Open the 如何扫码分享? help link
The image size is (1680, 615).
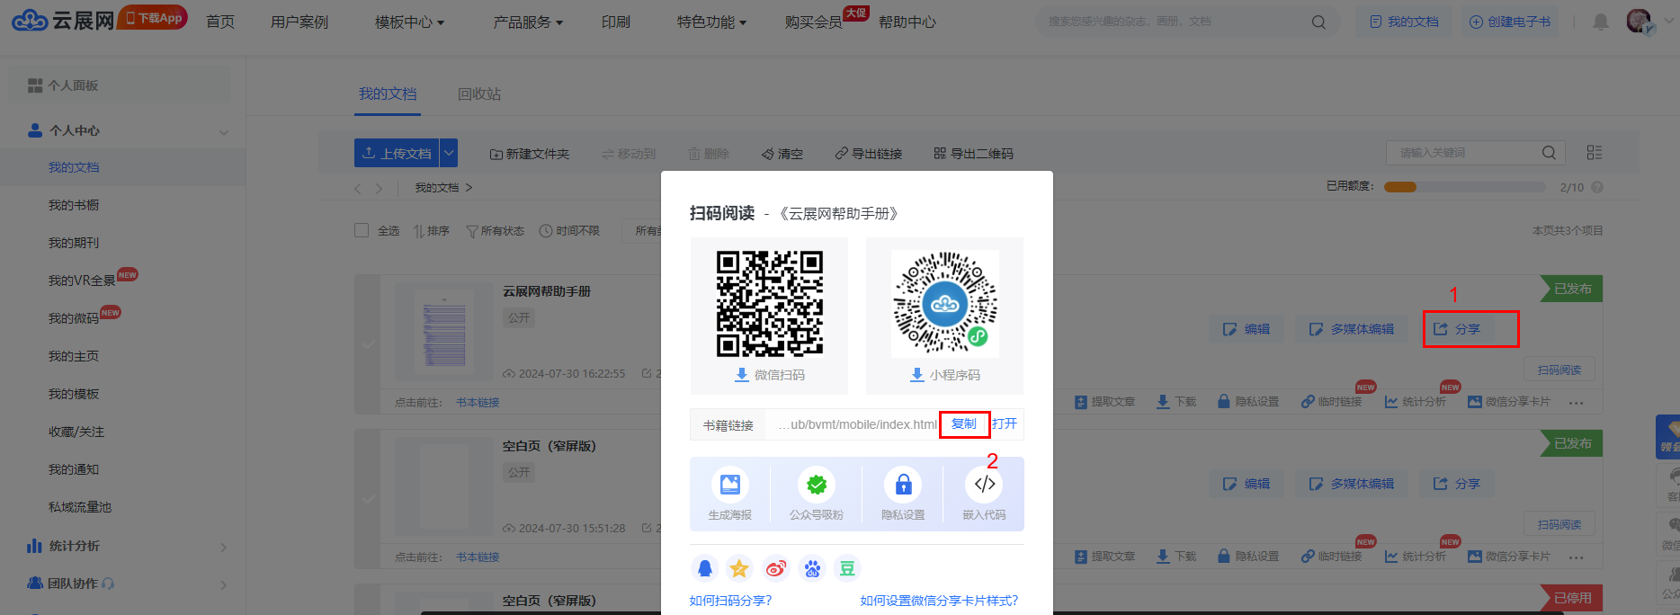730,601
